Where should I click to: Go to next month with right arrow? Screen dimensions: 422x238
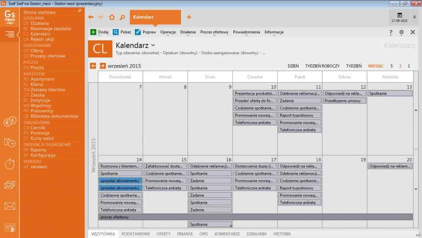pos(103,66)
